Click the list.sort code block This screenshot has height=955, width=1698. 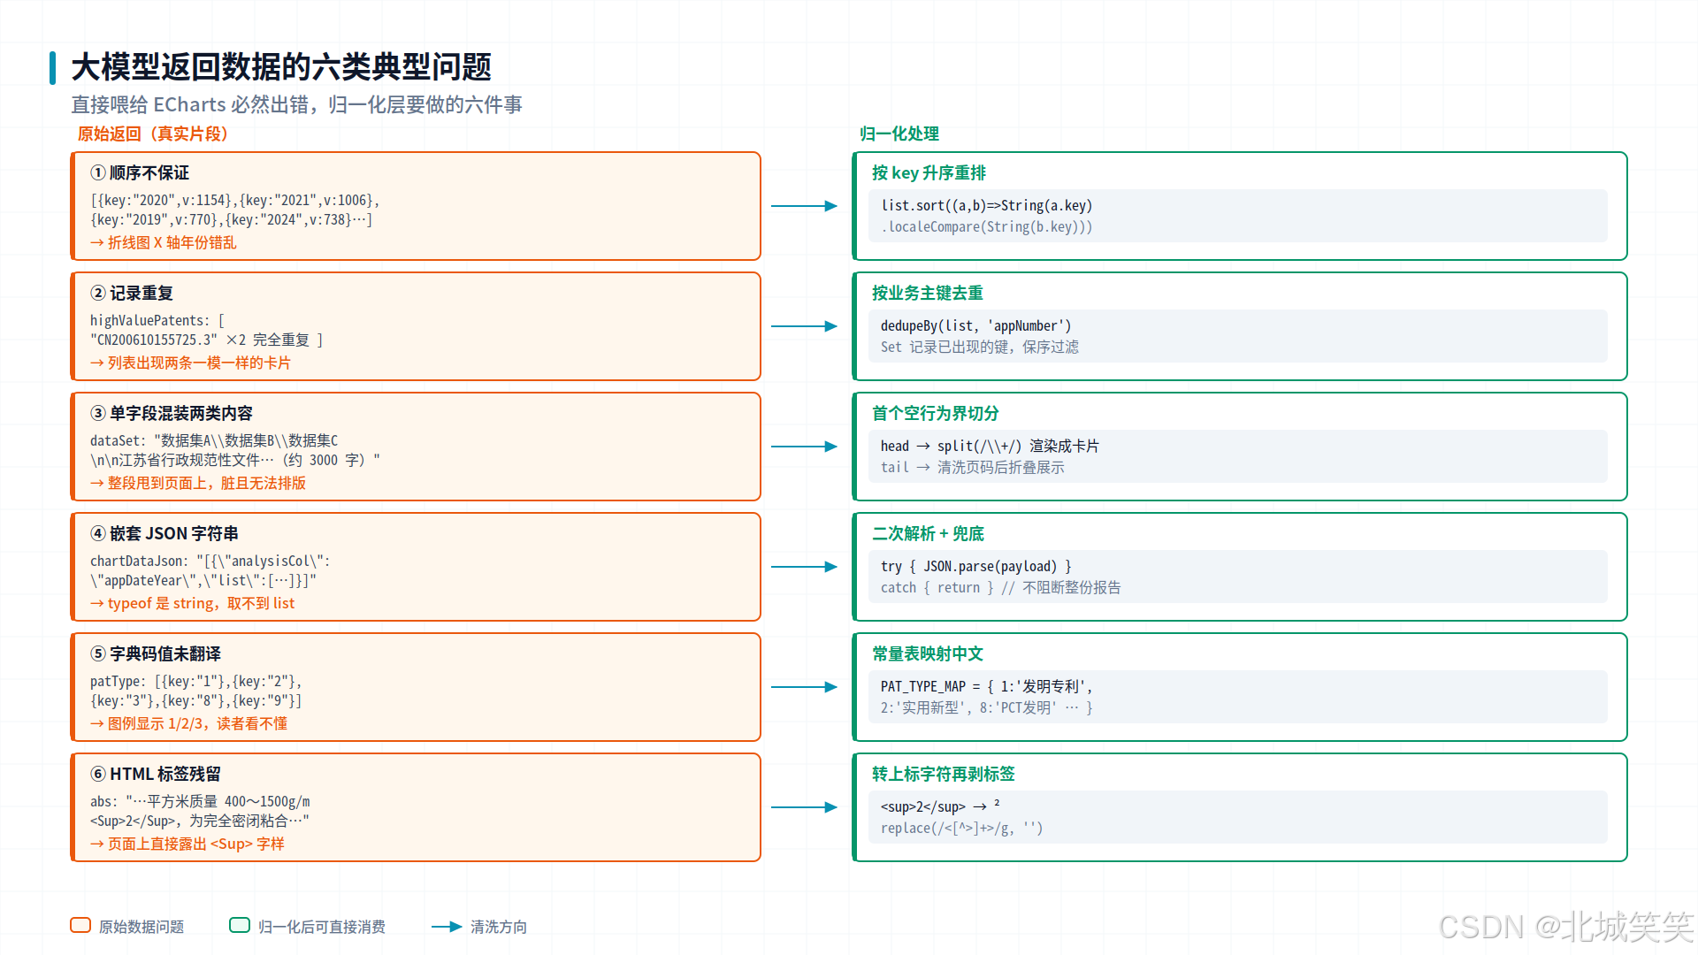pos(1238,216)
